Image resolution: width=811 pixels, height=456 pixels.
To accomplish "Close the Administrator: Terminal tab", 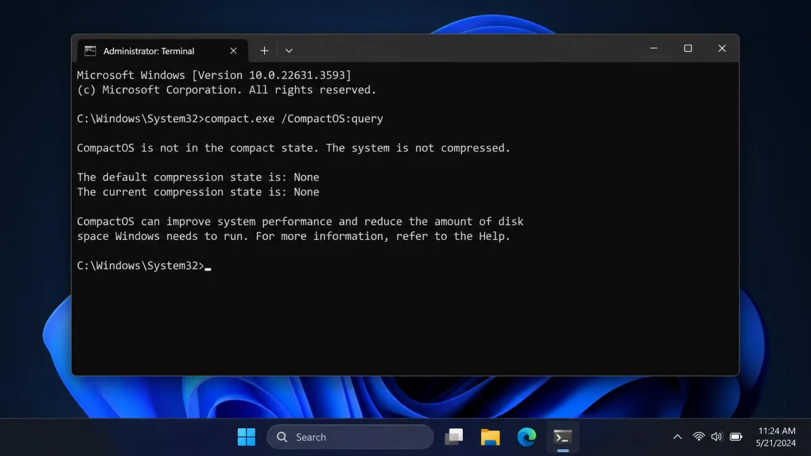I will click(x=233, y=51).
